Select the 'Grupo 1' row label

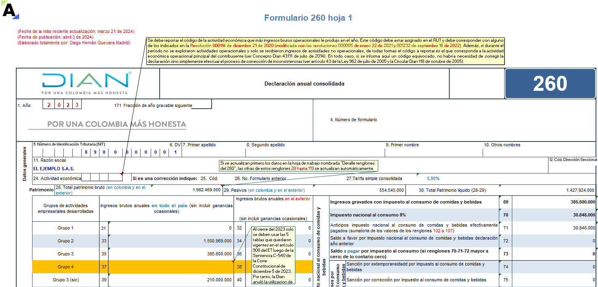(x=66, y=228)
